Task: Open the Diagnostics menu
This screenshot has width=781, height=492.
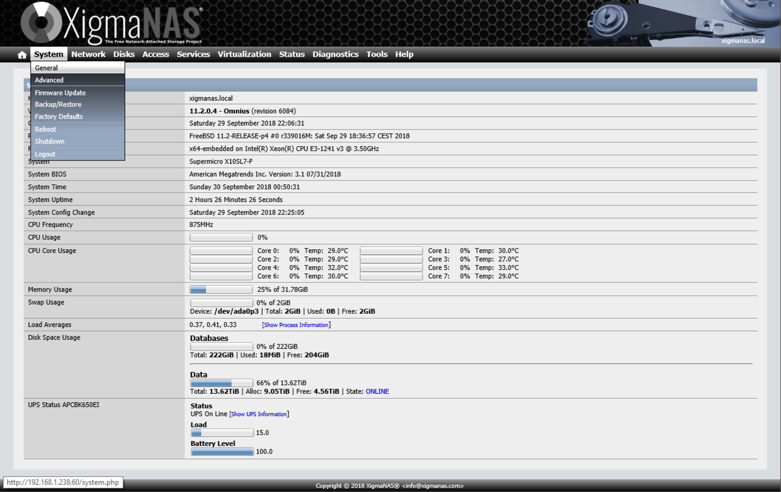Action: 335,54
